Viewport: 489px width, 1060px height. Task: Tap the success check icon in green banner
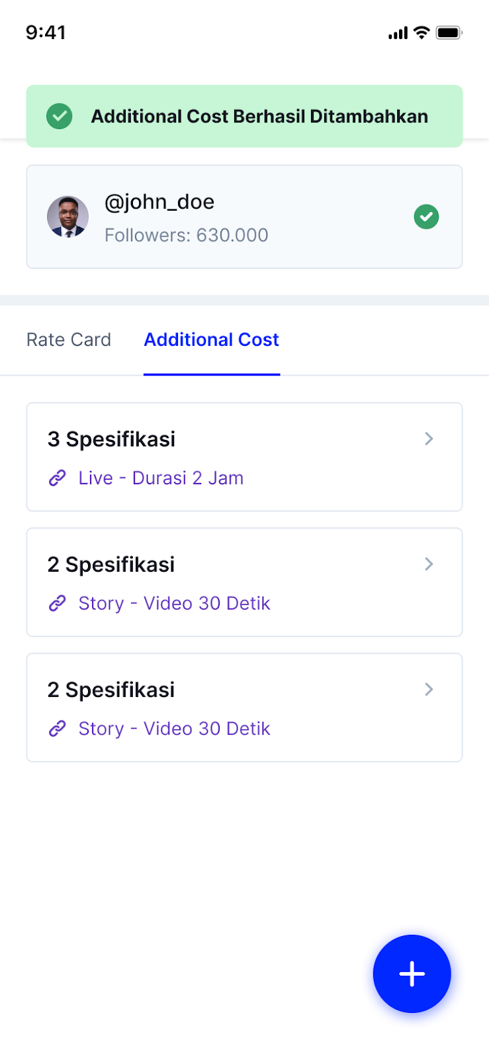point(60,117)
